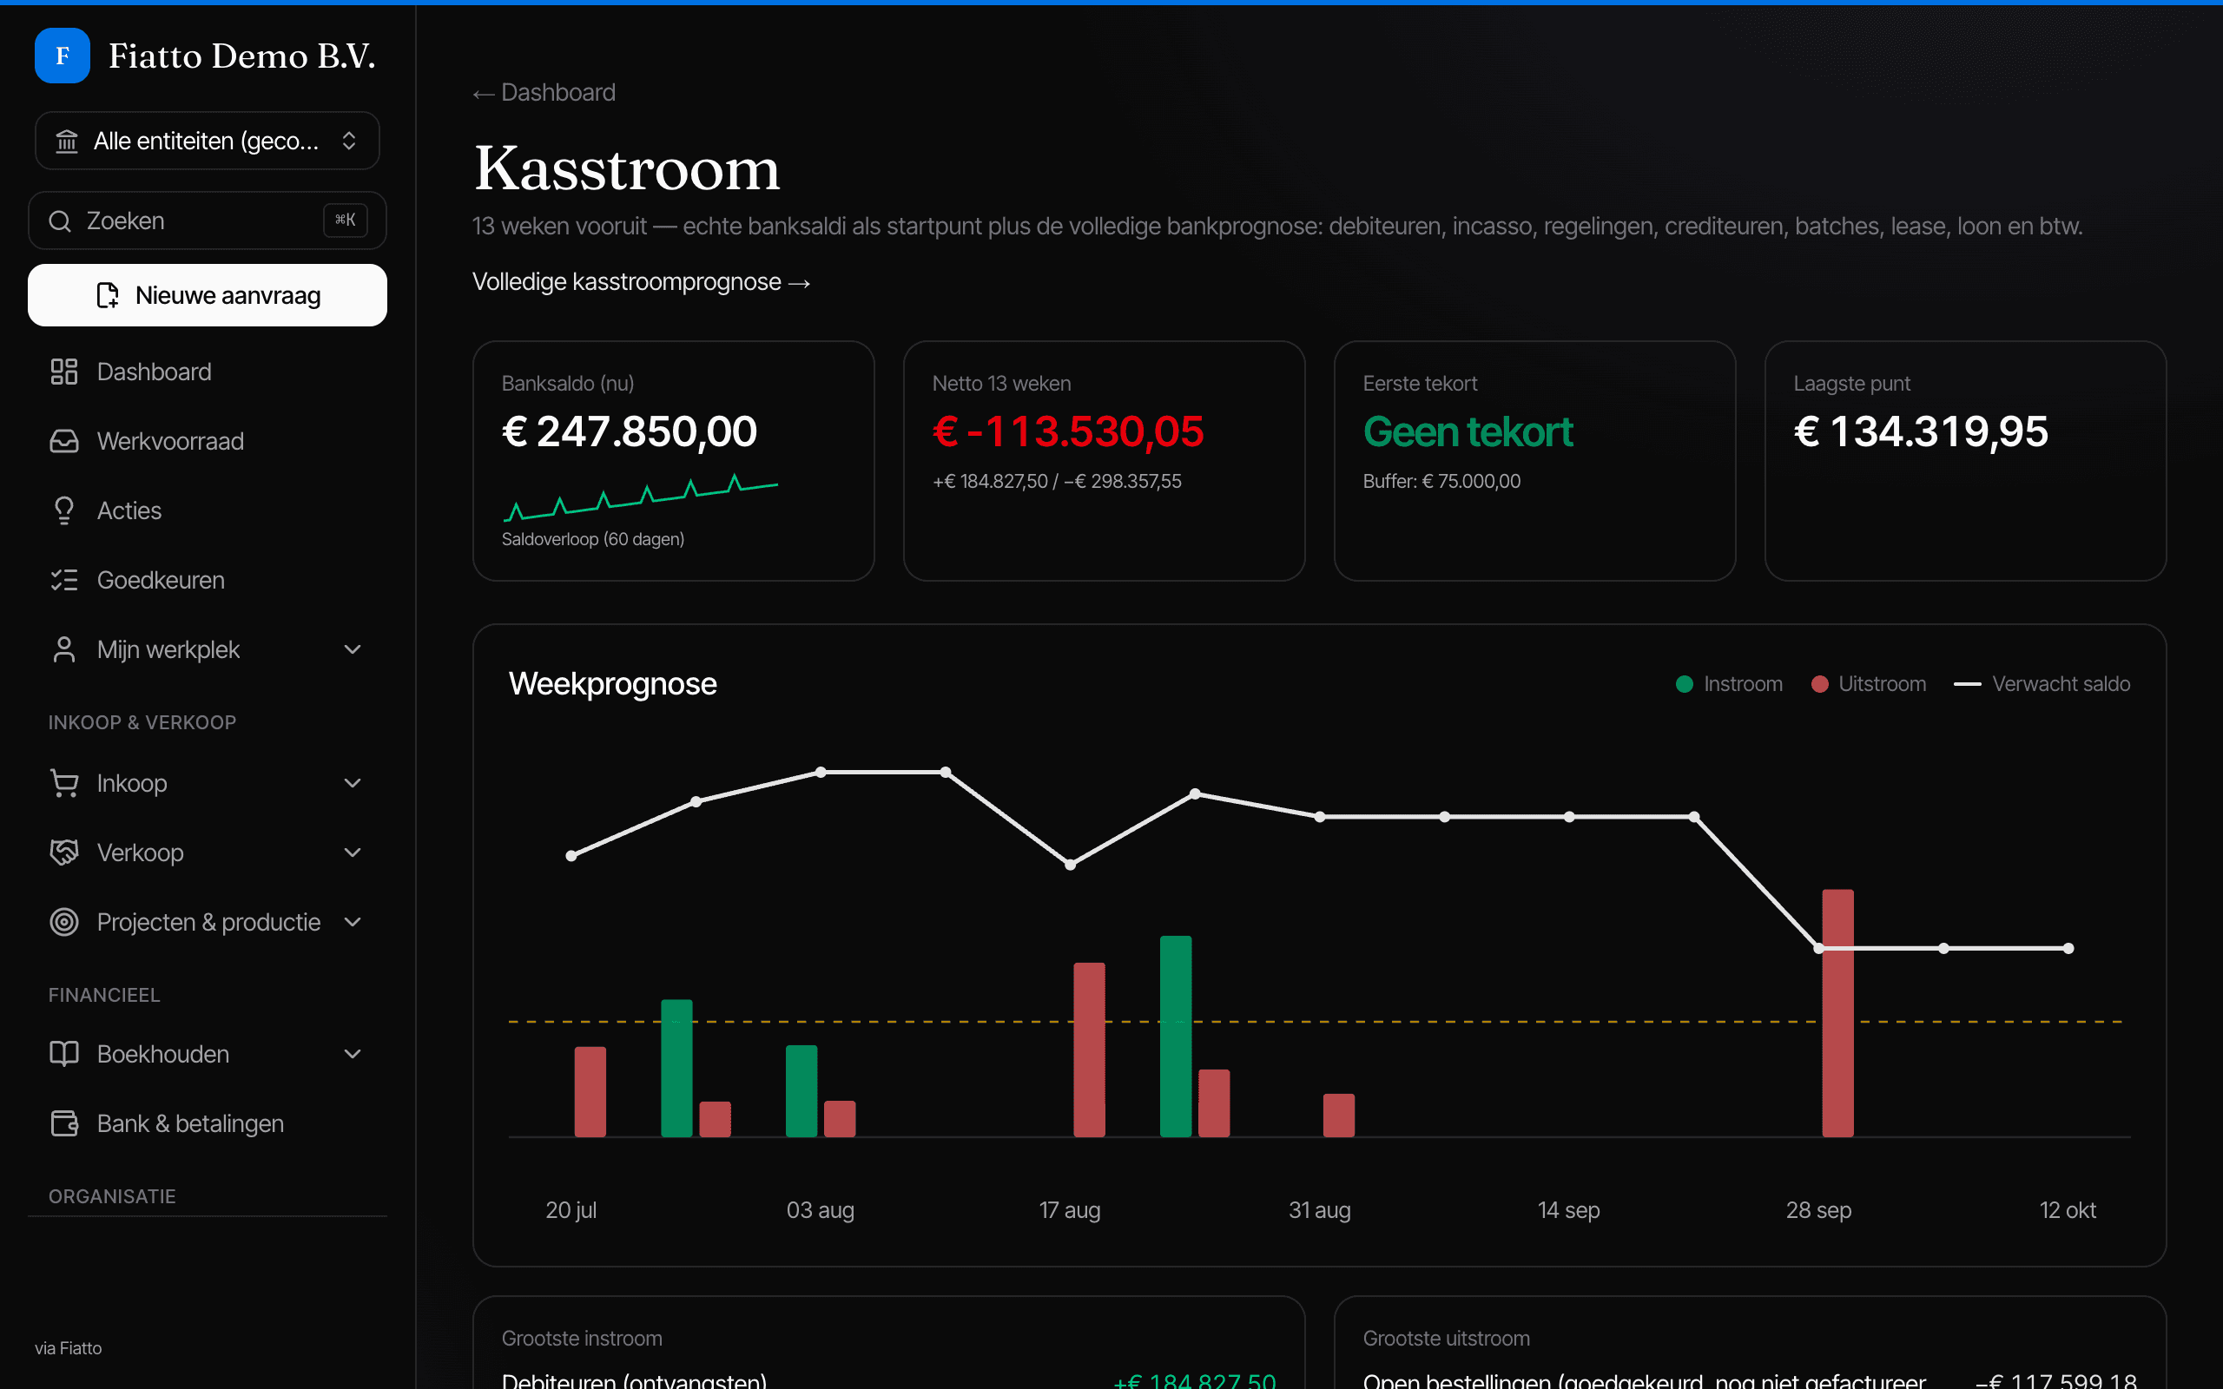The height and width of the screenshot is (1389, 2223).
Task: Click the Fiatto blue F logo
Action: click(x=62, y=55)
